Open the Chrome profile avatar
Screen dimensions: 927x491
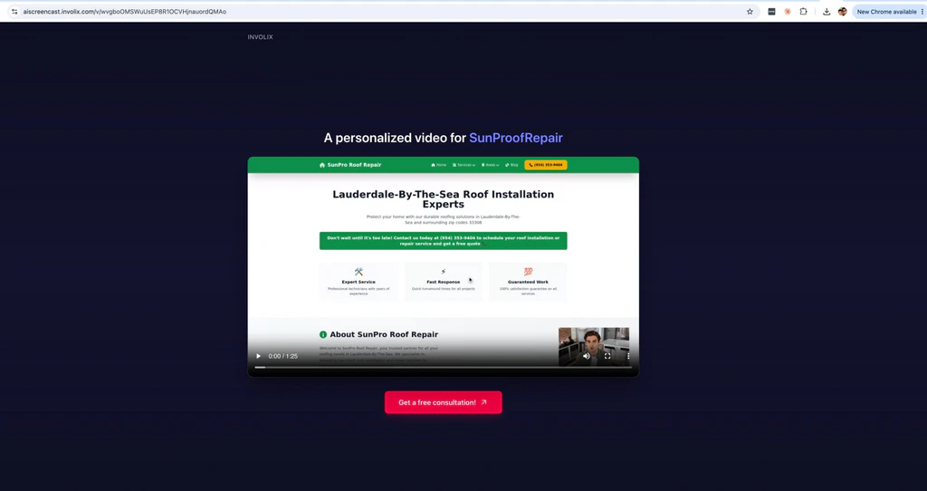843,11
